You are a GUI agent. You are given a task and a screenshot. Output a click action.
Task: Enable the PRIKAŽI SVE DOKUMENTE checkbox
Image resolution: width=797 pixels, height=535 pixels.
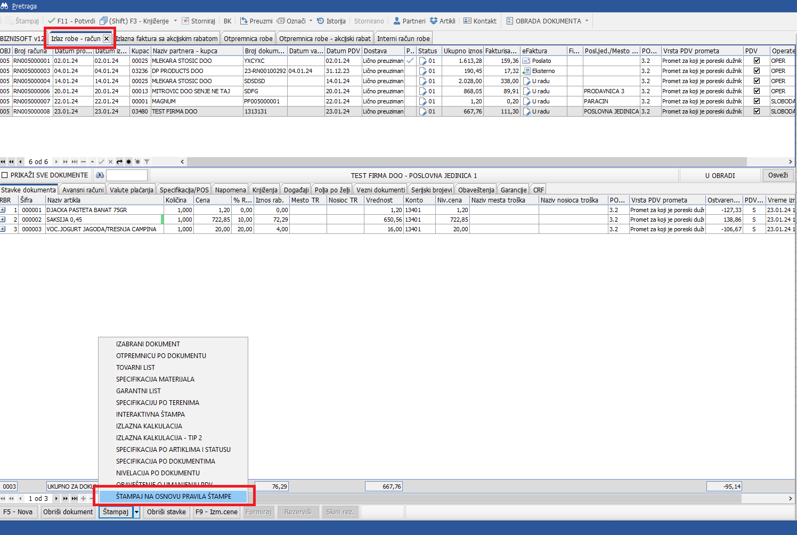point(5,175)
